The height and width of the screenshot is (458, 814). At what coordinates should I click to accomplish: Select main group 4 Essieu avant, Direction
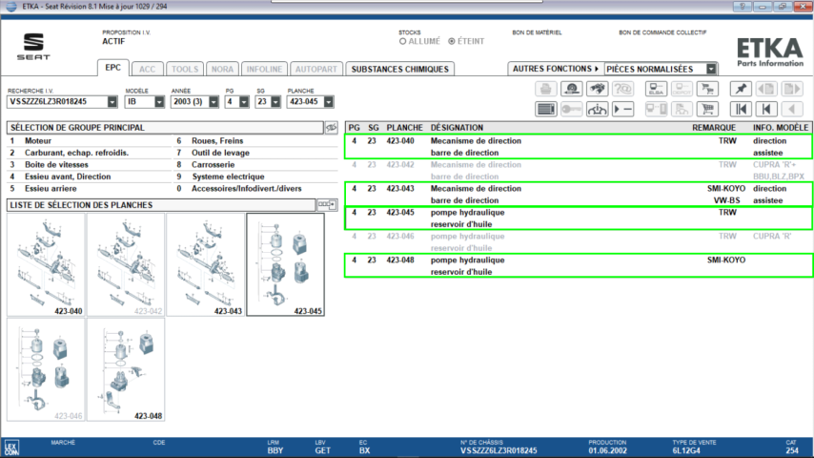tap(90, 177)
